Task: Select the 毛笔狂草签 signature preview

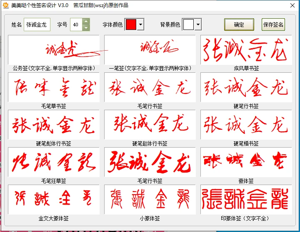Action: point(53,162)
